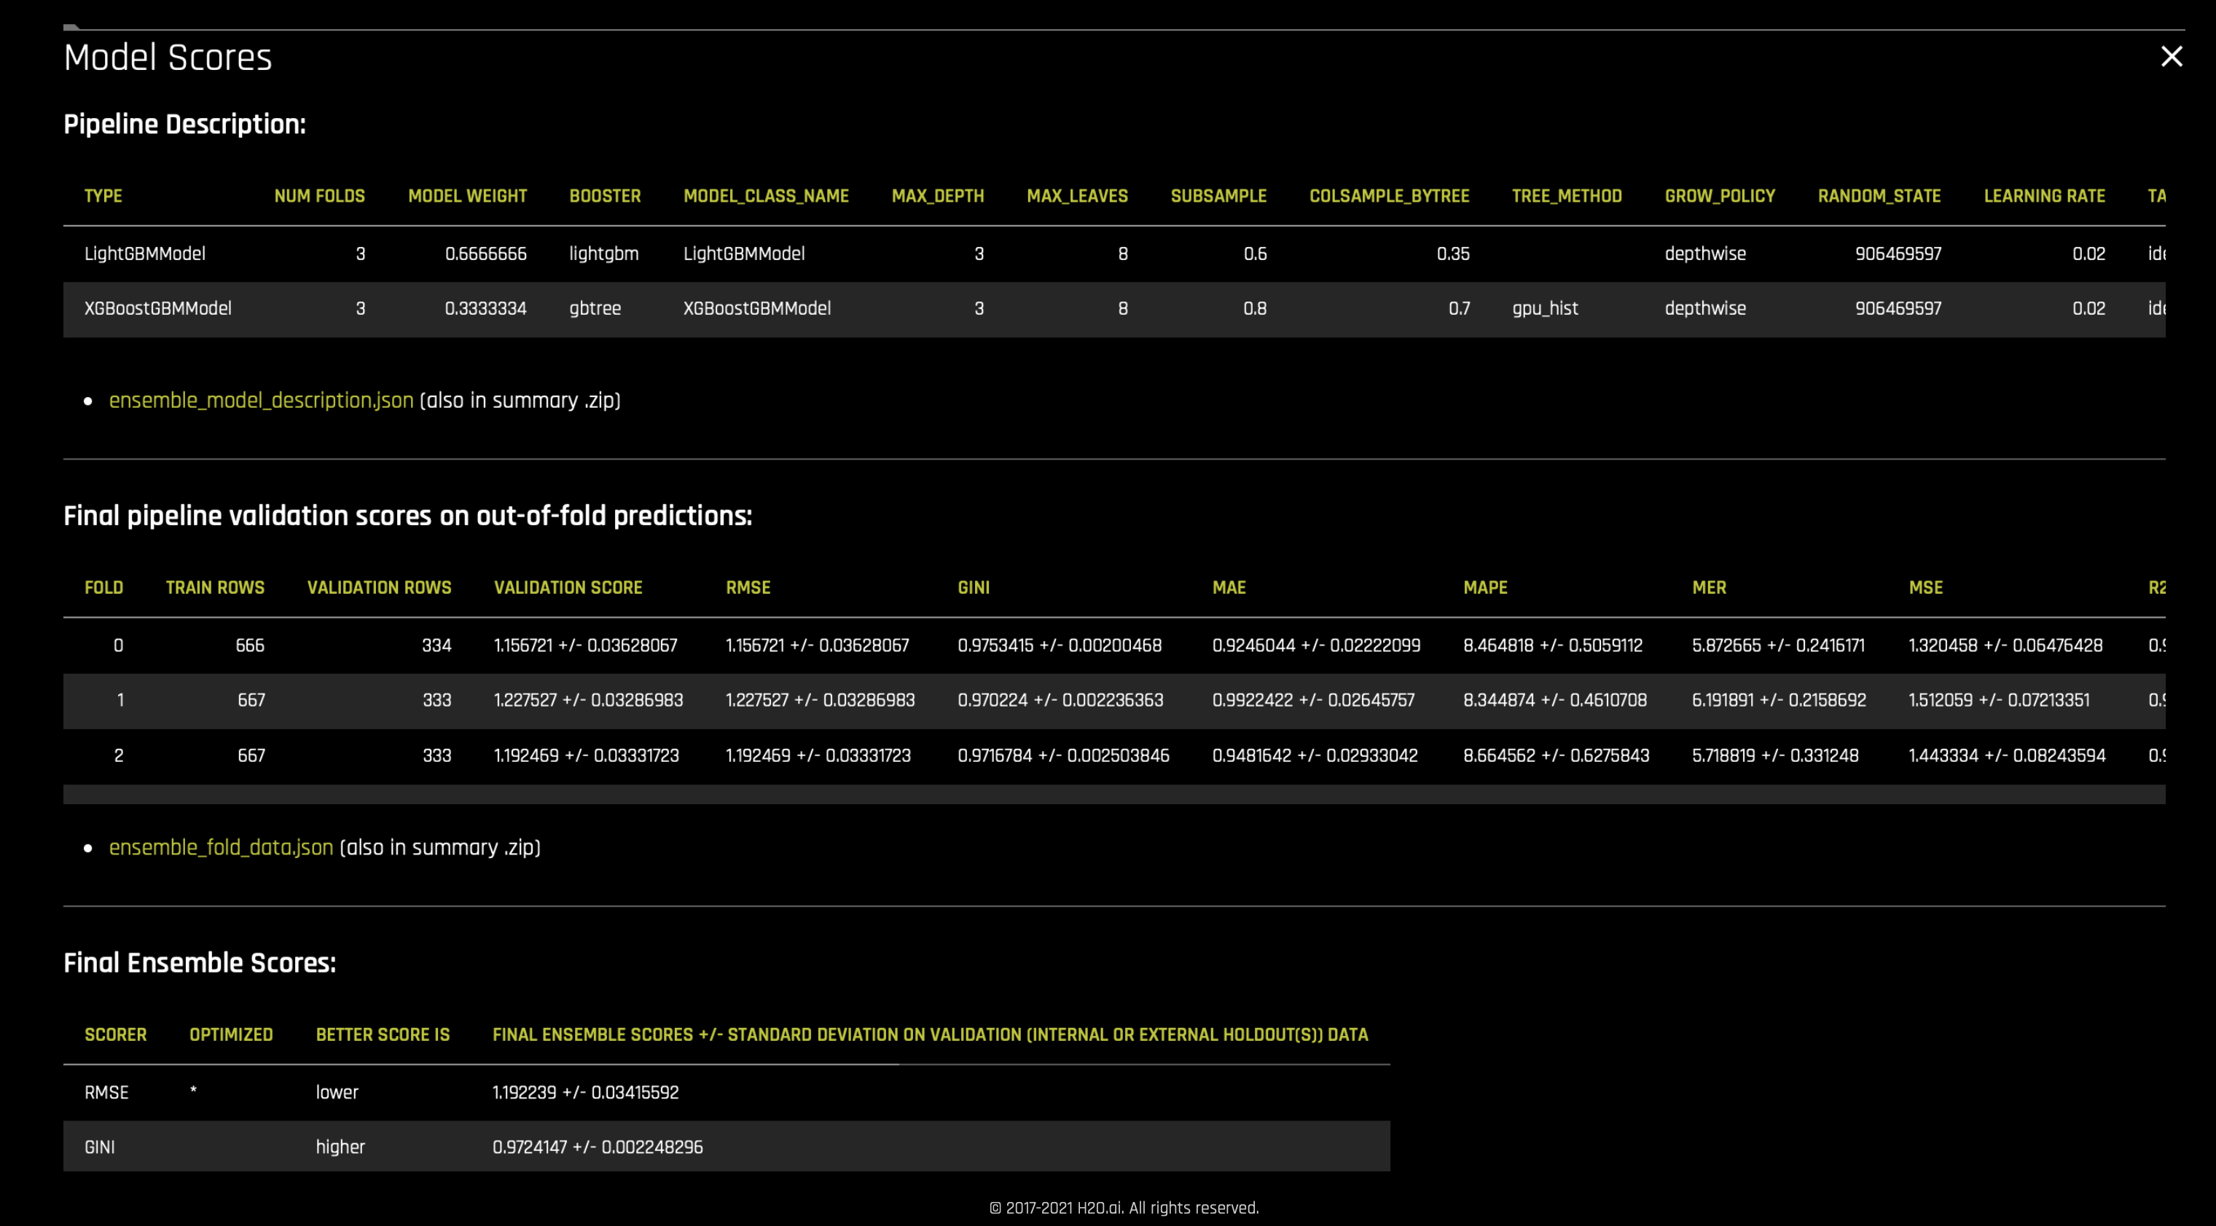2216x1226 pixels.
Task: Click the LEARNING RATE column header
Action: pos(2044,196)
